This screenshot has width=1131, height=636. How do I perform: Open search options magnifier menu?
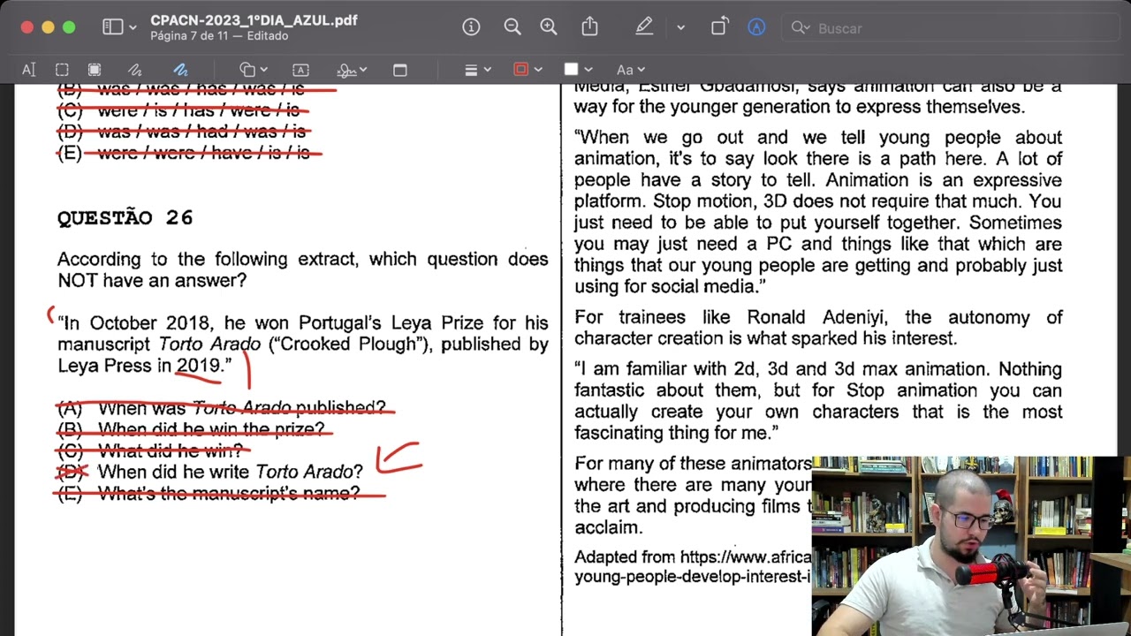801,28
